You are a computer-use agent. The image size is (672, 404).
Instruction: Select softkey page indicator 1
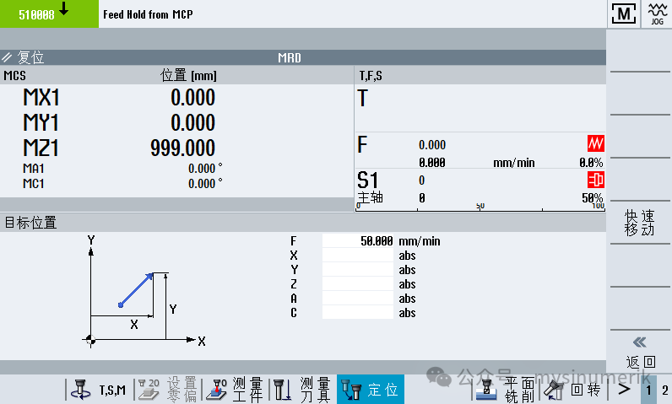click(648, 390)
